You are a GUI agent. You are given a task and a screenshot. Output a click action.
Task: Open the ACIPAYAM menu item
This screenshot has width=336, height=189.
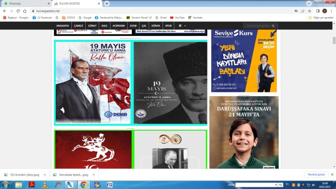pos(119,26)
